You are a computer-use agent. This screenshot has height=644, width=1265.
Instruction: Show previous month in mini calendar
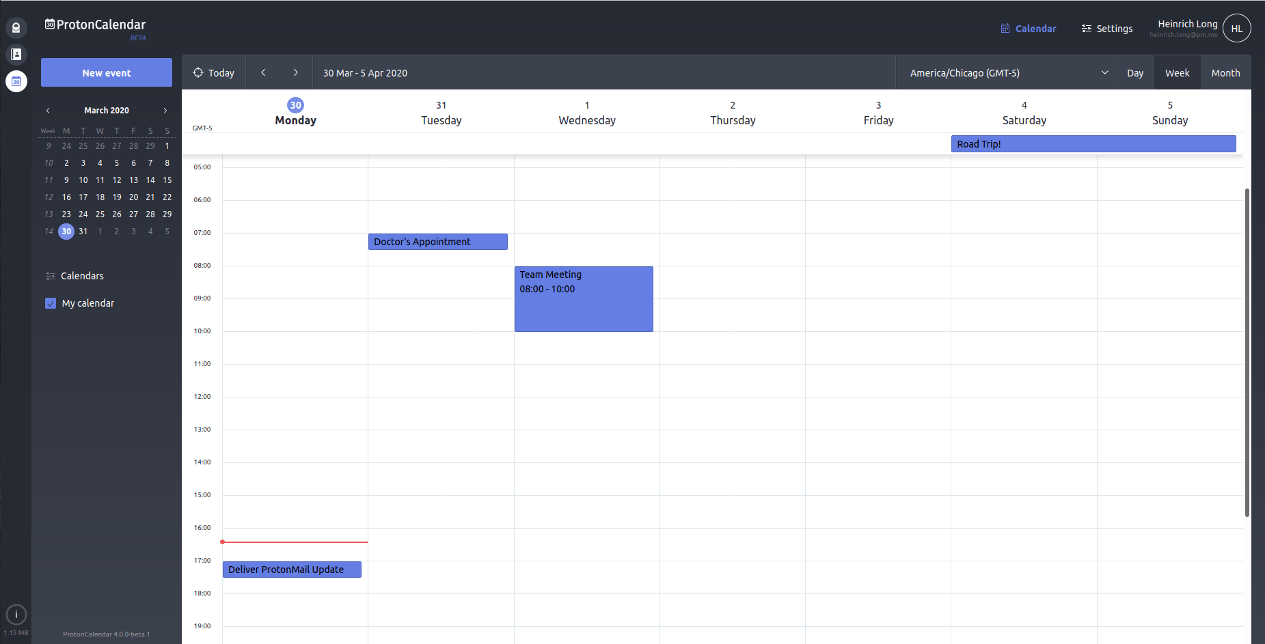click(x=48, y=111)
